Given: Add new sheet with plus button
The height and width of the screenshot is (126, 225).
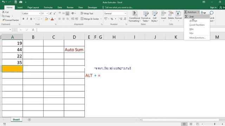Looking at the screenshot, I should click(x=29, y=120).
